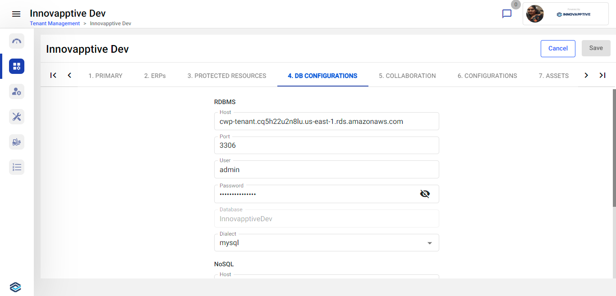This screenshot has width=616, height=296.
Task: Open the tools wrench sidebar icon
Action: tap(17, 117)
